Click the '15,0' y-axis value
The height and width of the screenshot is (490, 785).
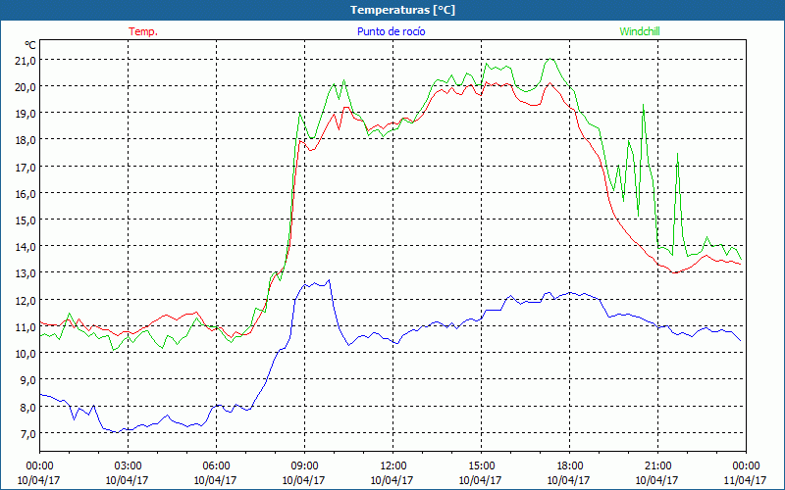pos(26,220)
